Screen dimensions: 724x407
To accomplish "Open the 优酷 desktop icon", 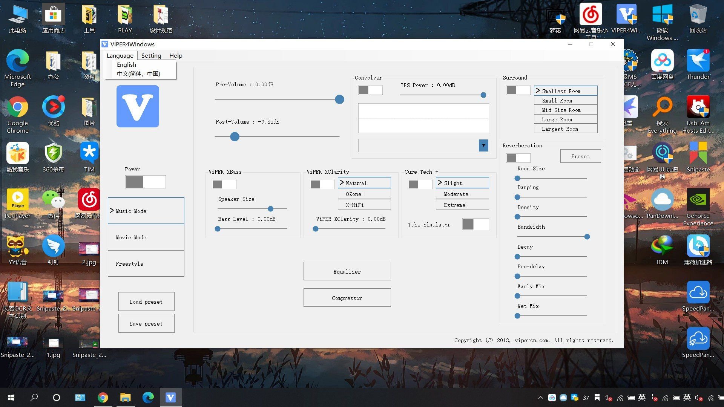I will click(x=53, y=111).
